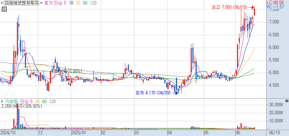Click the 04 month date axis label
The height and width of the screenshot is (136, 289).
170,133
